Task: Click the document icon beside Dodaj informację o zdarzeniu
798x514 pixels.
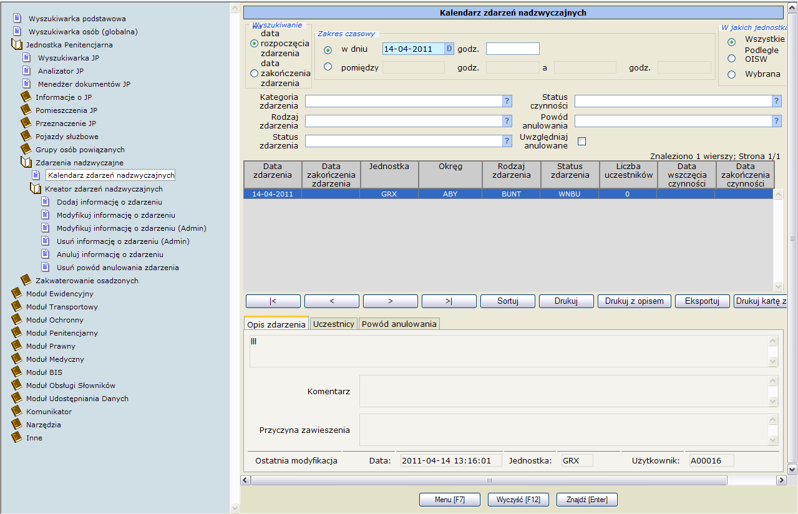Action: pyautogui.click(x=45, y=201)
